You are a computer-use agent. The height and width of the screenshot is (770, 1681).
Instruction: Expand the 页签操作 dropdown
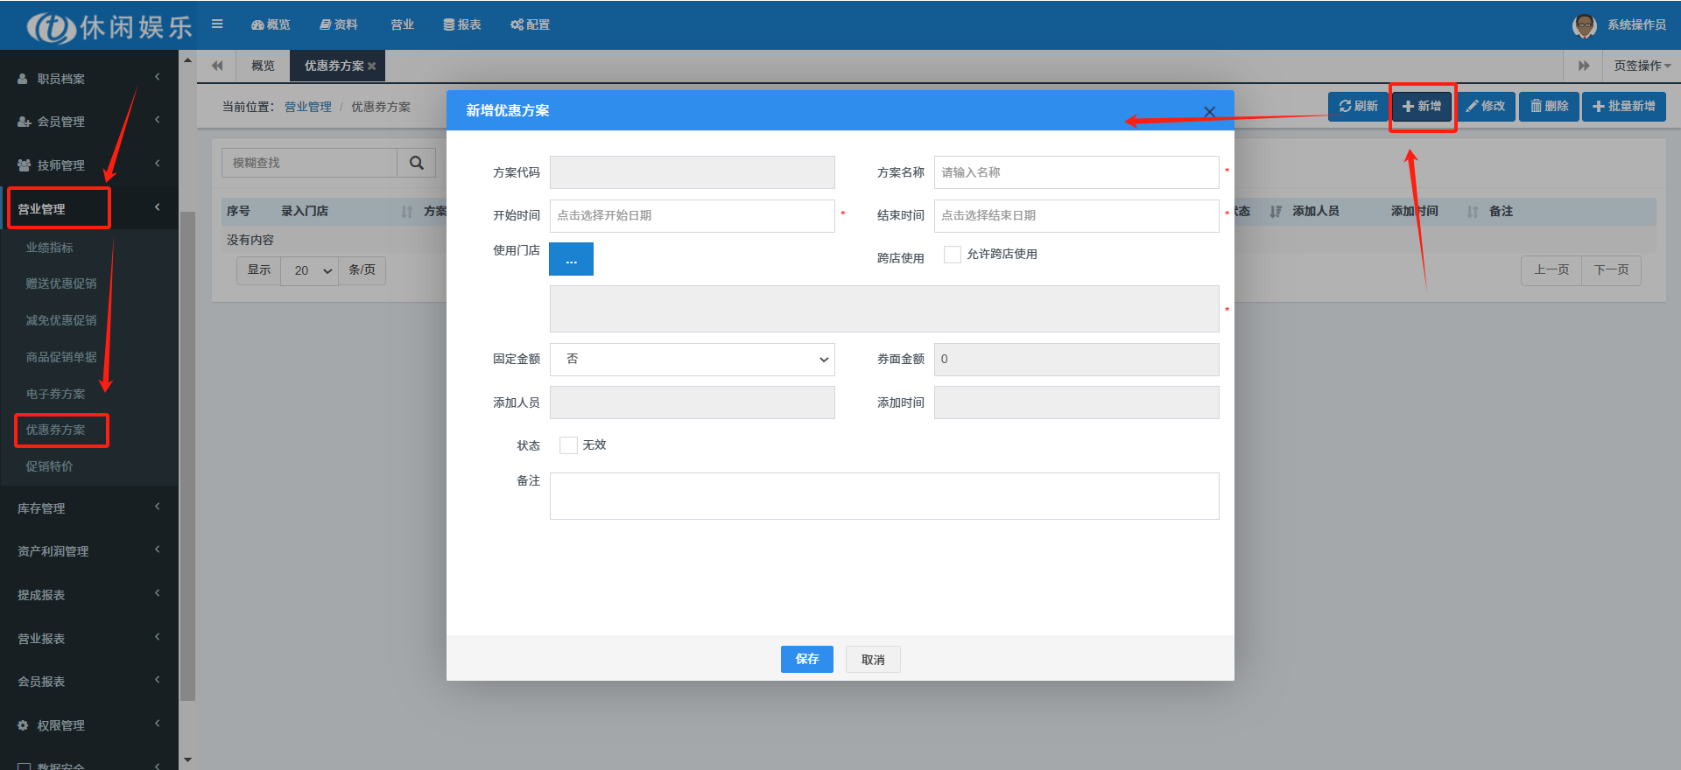[1642, 66]
